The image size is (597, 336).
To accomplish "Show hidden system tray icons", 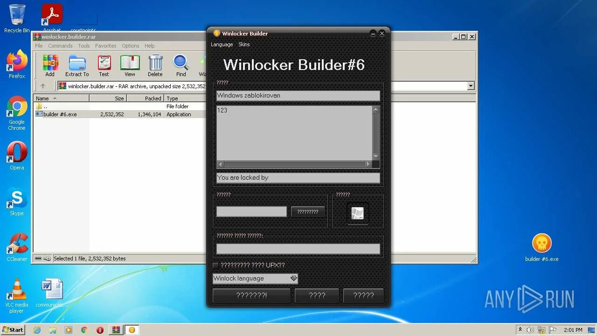I will pyautogui.click(x=520, y=329).
